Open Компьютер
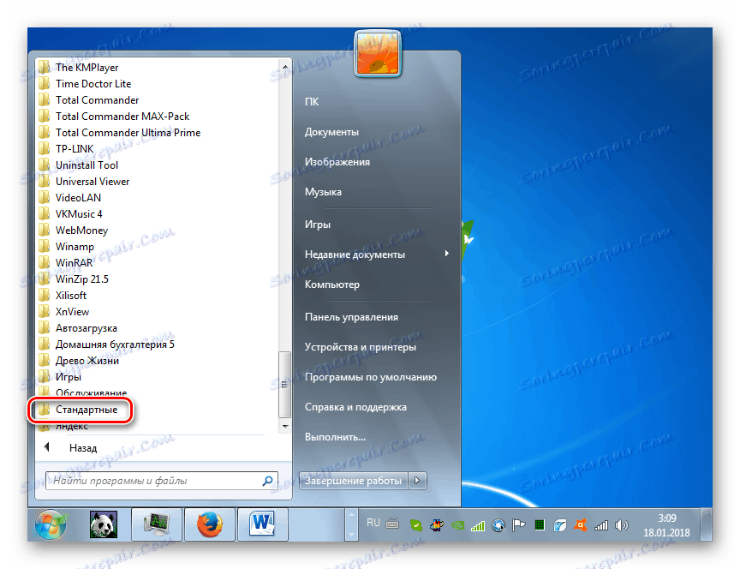The image size is (740, 569). click(332, 284)
